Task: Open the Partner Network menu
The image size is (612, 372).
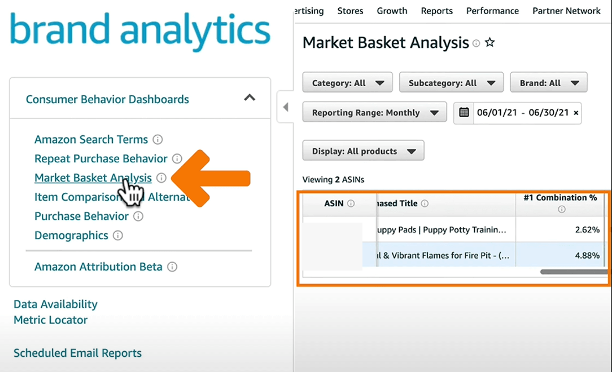Action: pyautogui.click(x=566, y=11)
